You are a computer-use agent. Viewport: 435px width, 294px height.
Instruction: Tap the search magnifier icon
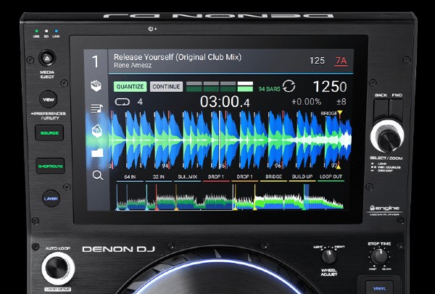pos(98,175)
